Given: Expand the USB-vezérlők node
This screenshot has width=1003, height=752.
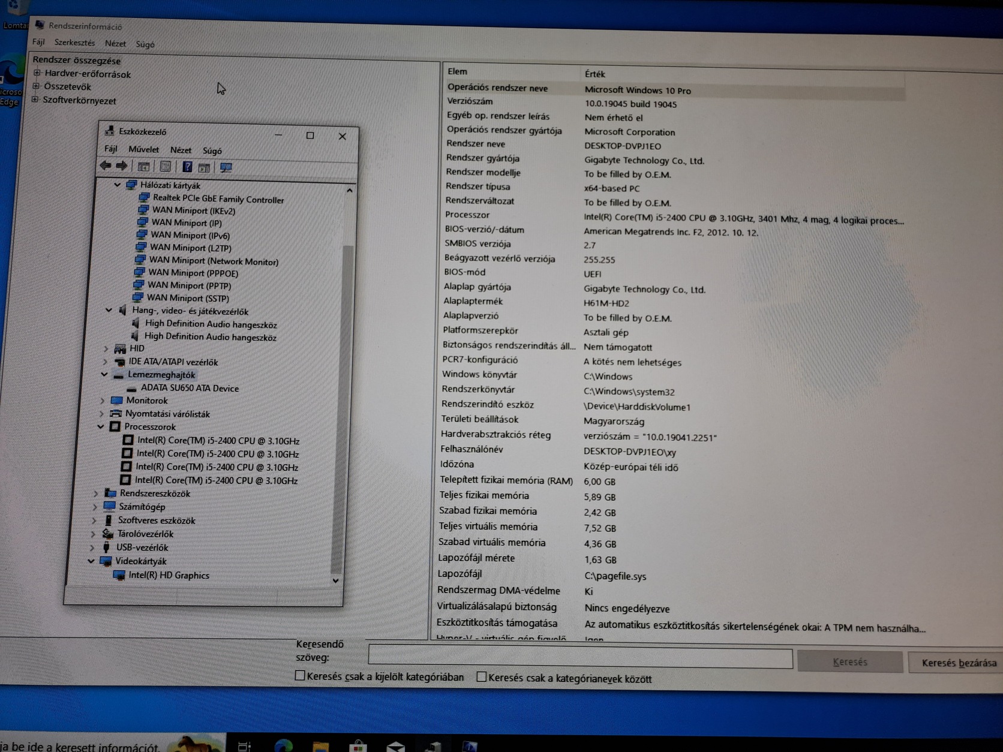Looking at the screenshot, I should click(x=92, y=548).
